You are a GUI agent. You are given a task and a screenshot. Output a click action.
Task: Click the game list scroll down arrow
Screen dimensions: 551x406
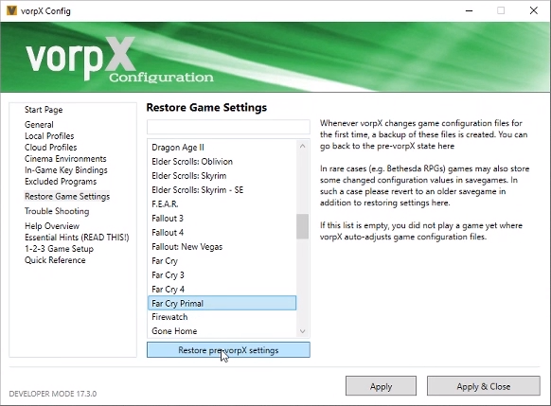303,331
